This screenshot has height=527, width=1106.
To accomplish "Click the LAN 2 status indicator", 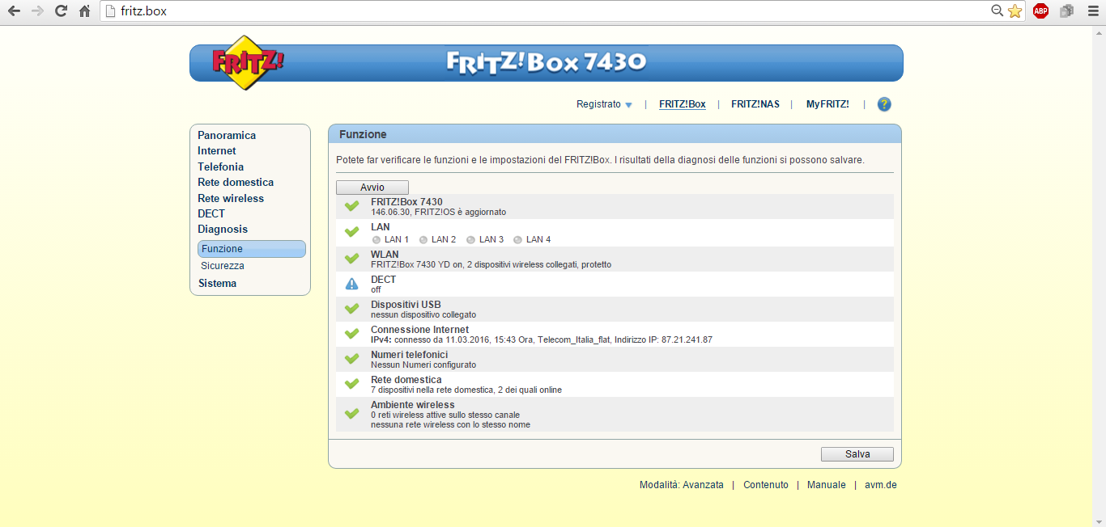I will click(x=423, y=240).
